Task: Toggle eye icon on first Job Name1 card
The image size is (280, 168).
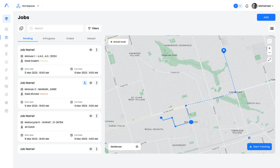Action: click(x=91, y=50)
